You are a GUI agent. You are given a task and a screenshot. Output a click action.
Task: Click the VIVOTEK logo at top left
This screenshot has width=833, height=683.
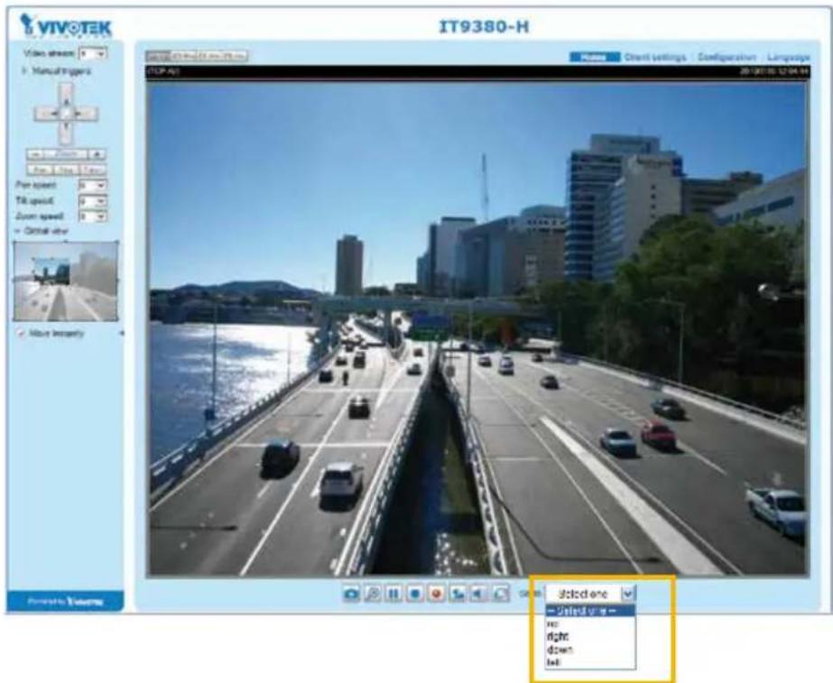point(66,25)
